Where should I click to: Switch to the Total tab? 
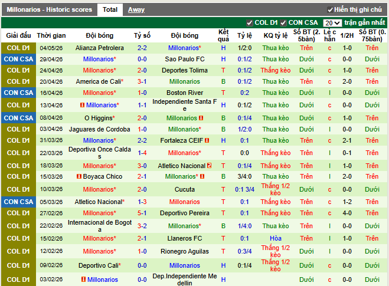tap(110, 9)
